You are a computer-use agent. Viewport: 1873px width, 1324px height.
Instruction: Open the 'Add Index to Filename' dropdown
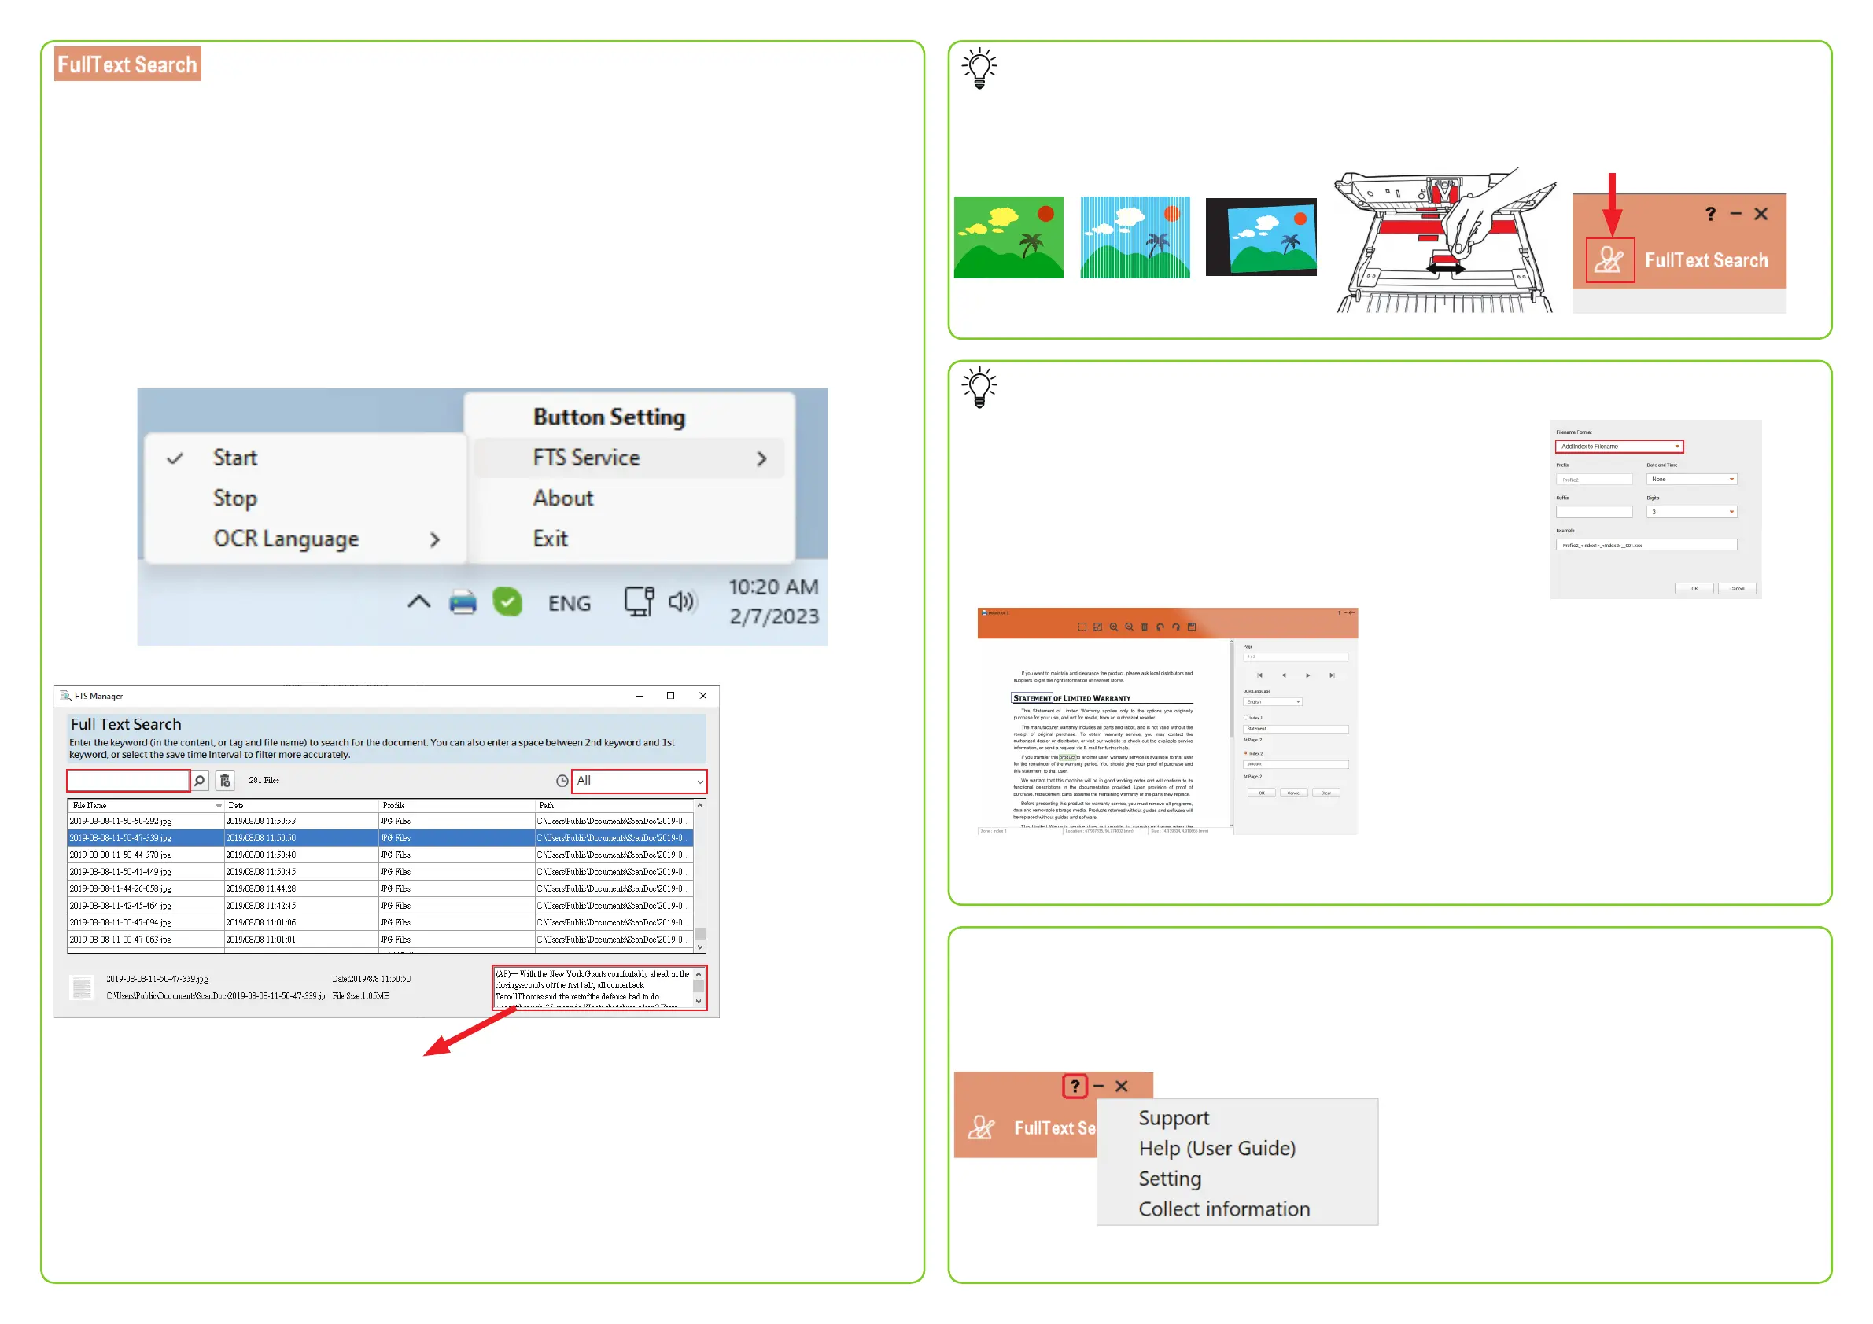coord(1618,447)
